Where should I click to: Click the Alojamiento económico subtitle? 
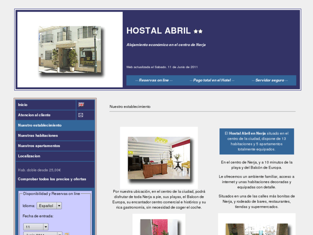(x=166, y=45)
